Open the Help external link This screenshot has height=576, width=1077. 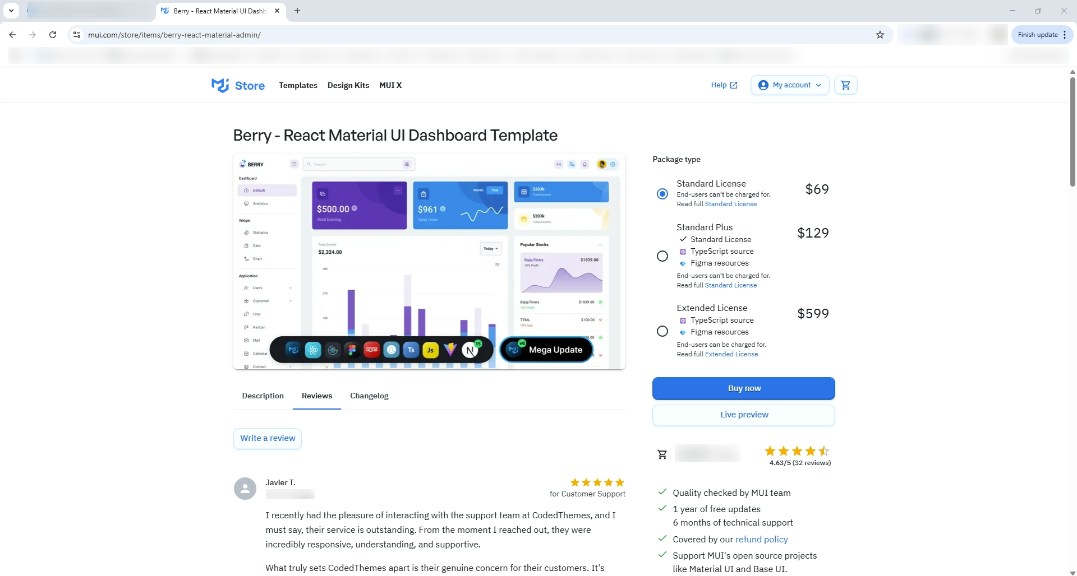coord(724,85)
